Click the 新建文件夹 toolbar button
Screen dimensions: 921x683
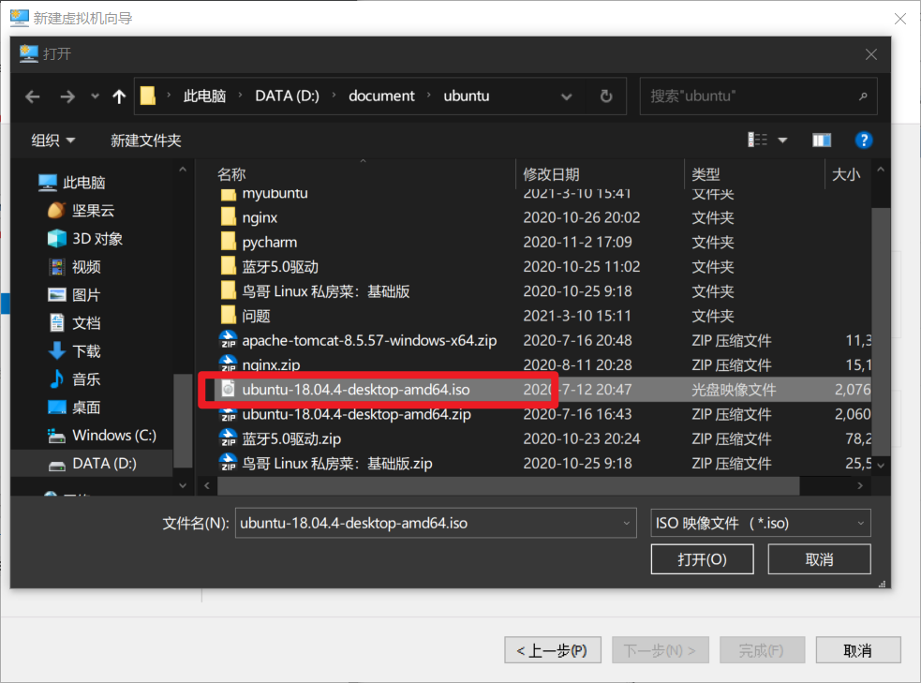pyautogui.click(x=145, y=141)
